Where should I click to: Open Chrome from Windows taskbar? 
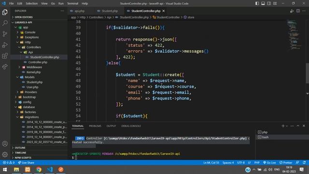click(39, 170)
